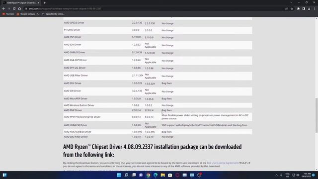Click the AMD AMS Mailbox Driver text
Screen dimensions: 318x179
pos(78,132)
